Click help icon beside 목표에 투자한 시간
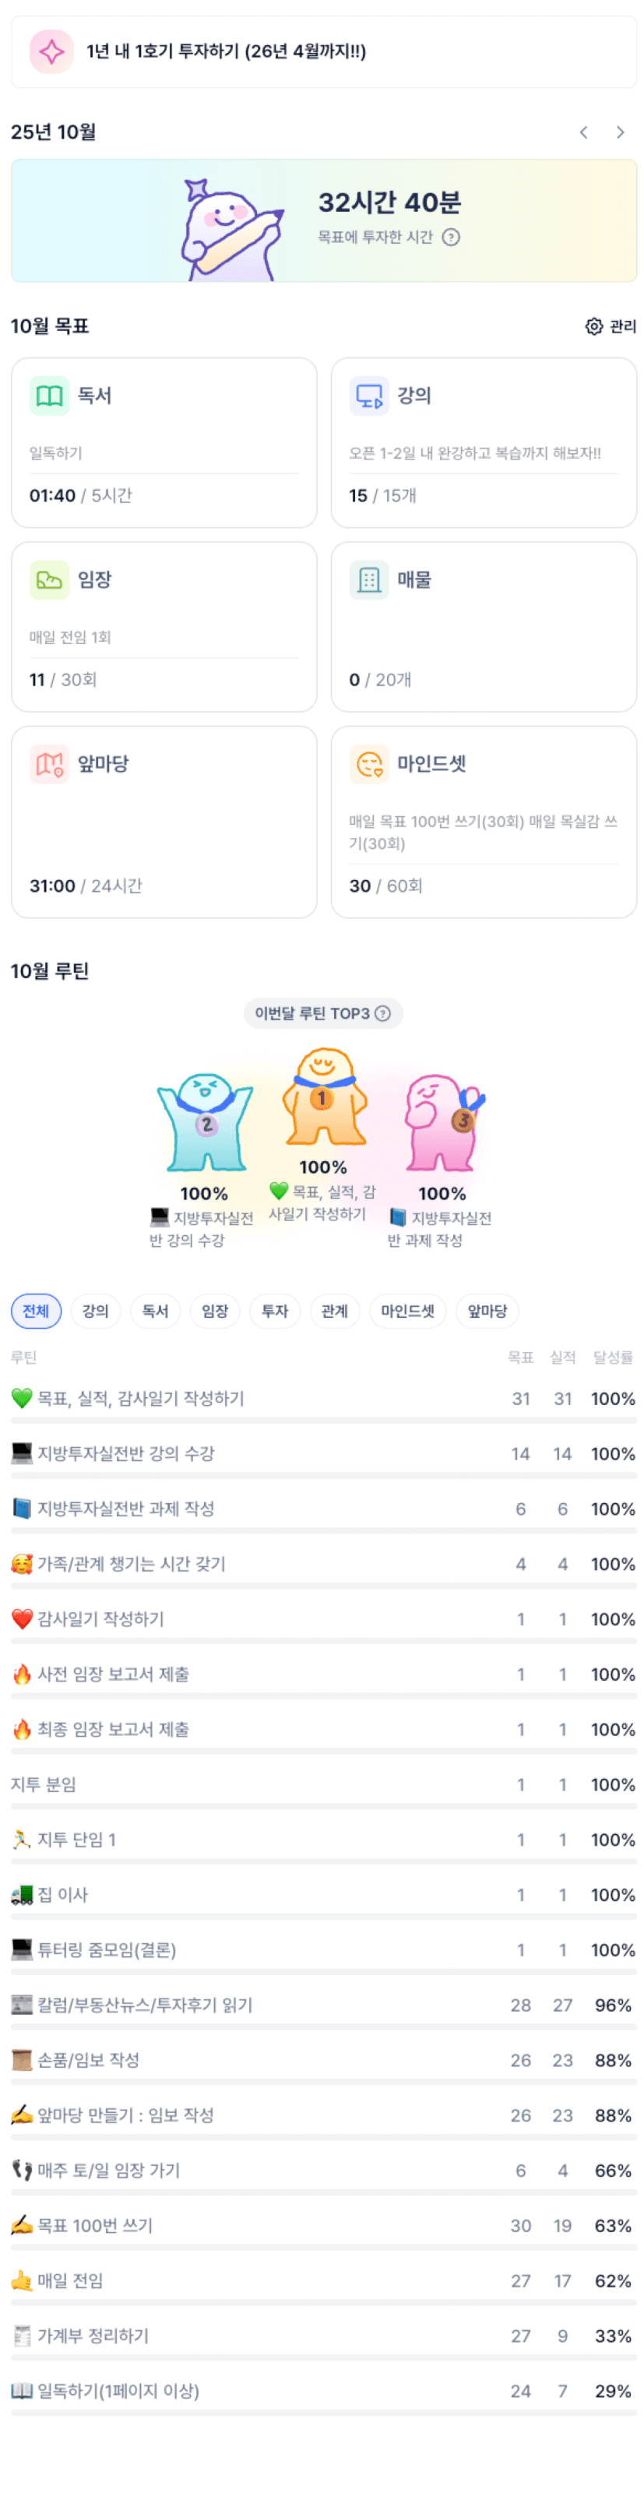644x2500 pixels. pos(451,238)
